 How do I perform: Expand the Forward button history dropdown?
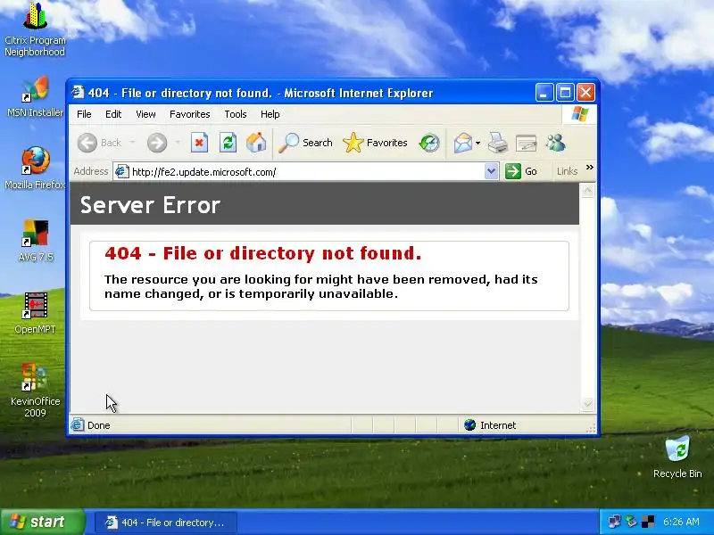point(178,143)
